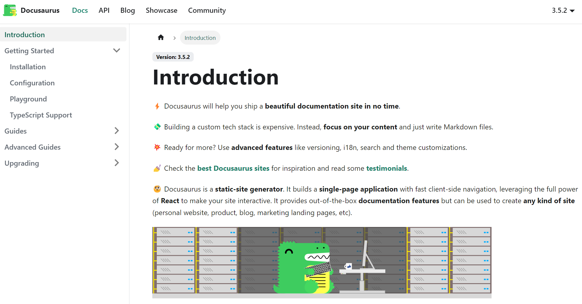Open the Configuration doc page
Viewport: 582px width, 304px height.
(x=32, y=83)
